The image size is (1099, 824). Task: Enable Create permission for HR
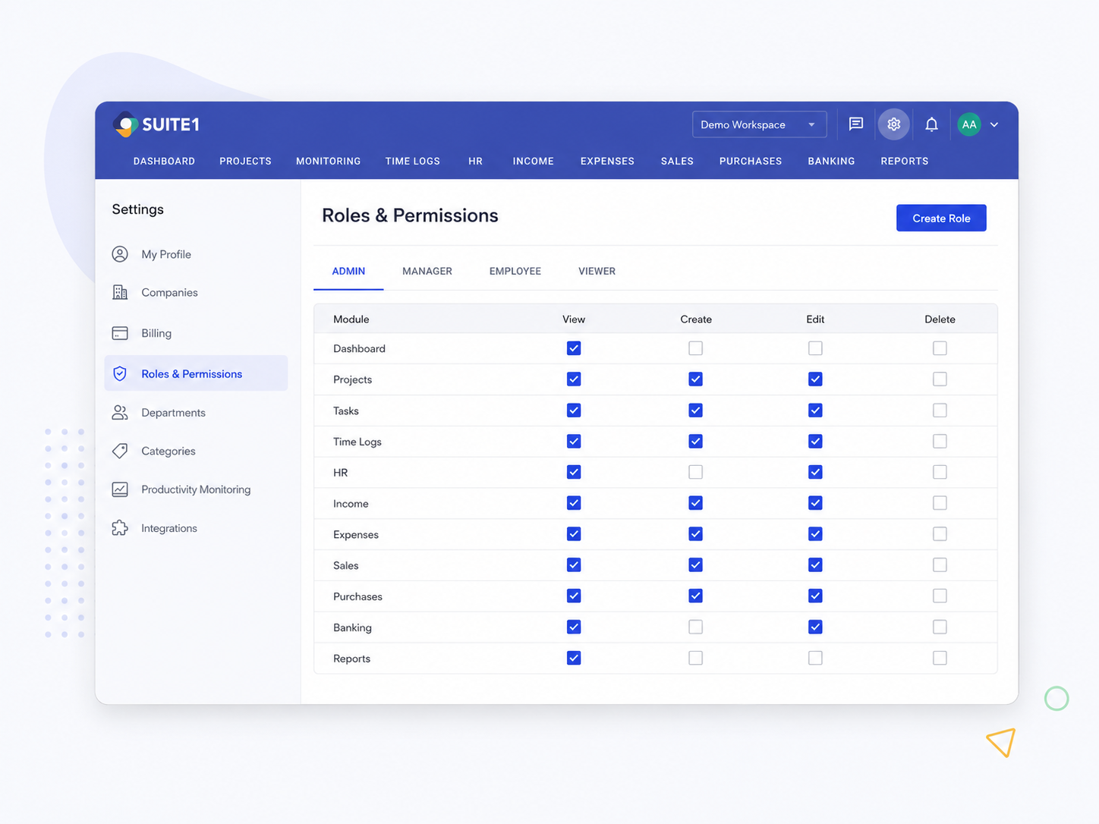point(695,472)
